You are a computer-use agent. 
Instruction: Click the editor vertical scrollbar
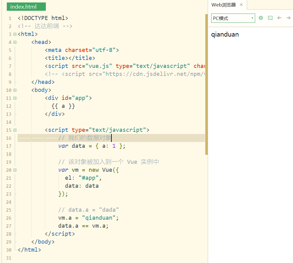(x=207, y=83)
